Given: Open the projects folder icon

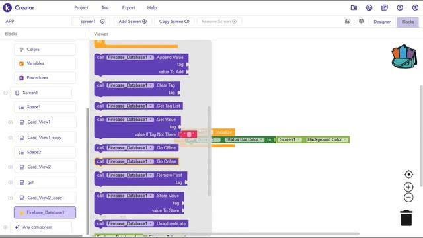Looking at the screenshot, I should pos(354,7).
